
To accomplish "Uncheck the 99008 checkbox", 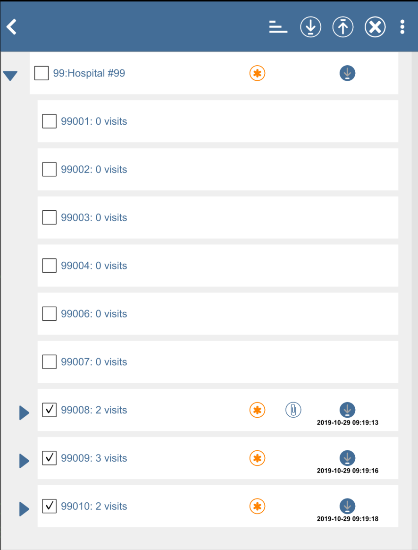I will (50, 410).
